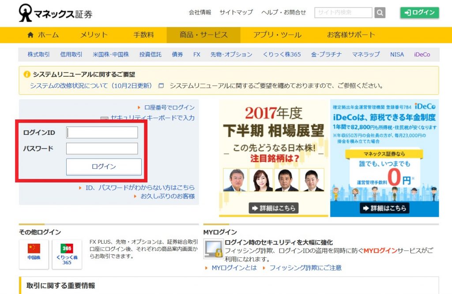Open the NISA submenu link
452x294 pixels.
pyautogui.click(x=397, y=54)
